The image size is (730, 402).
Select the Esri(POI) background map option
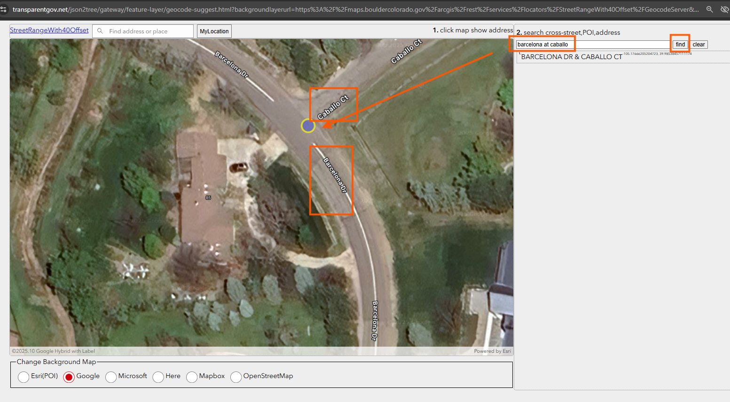[24, 377]
